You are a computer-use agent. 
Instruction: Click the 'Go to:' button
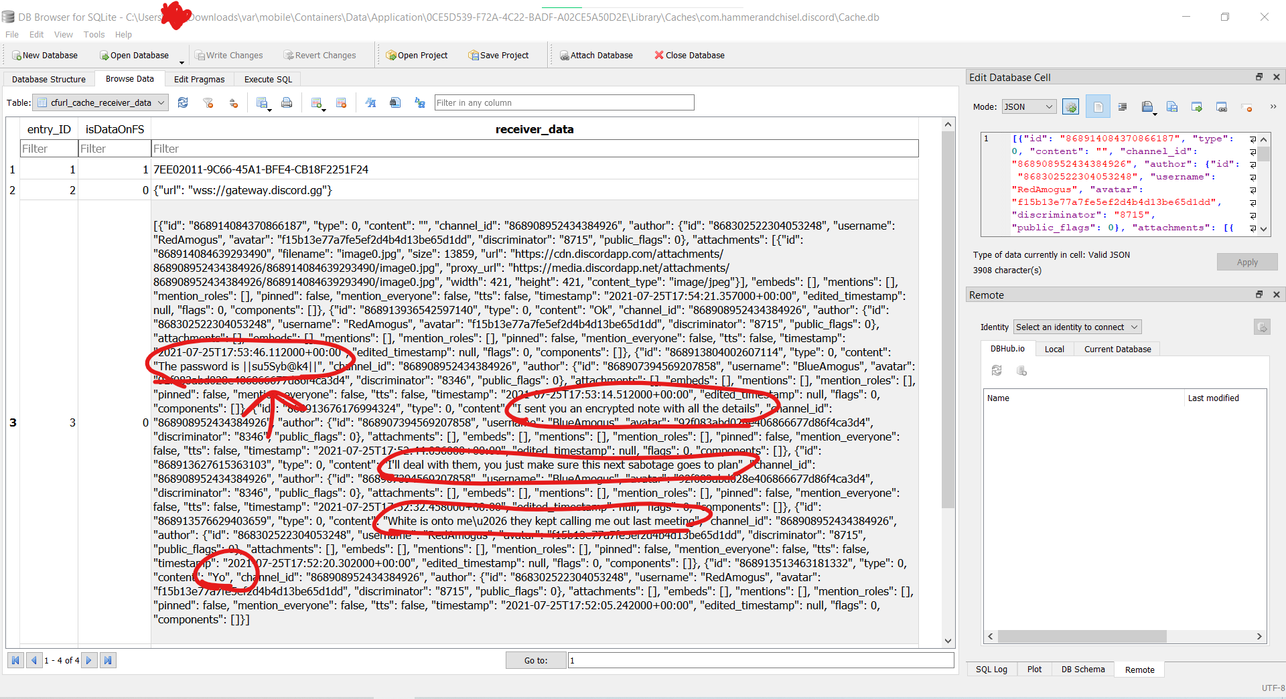pos(536,660)
